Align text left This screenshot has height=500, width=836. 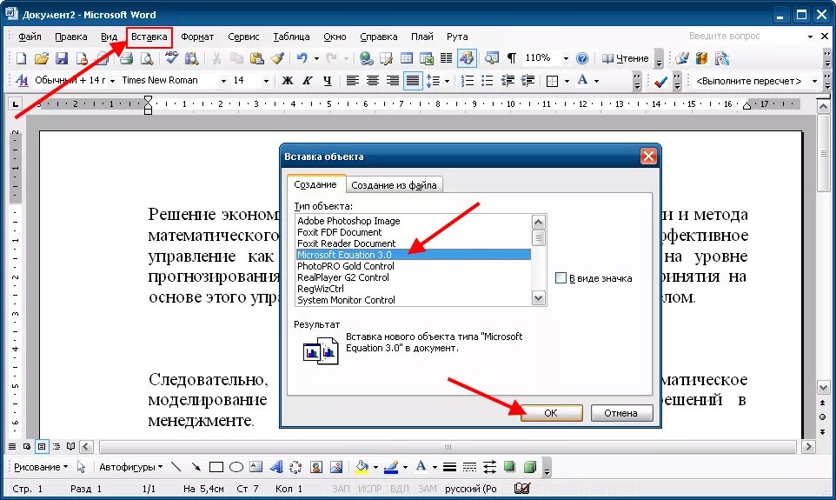[353, 81]
